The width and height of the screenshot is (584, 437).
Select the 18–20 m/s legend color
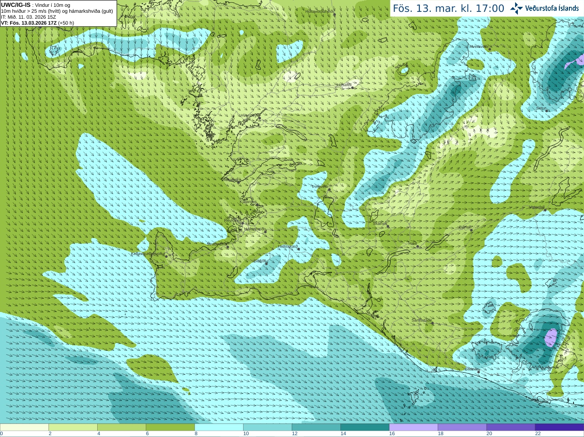[x=462, y=427]
